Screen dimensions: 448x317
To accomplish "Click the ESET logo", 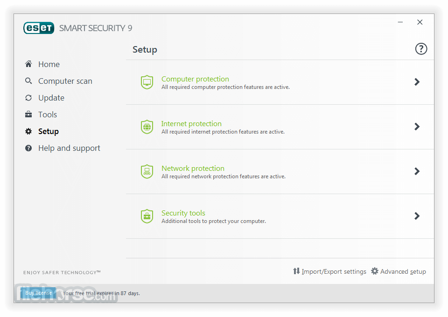I will (x=39, y=28).
